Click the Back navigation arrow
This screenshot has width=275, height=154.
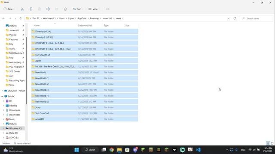coord(3,18)
